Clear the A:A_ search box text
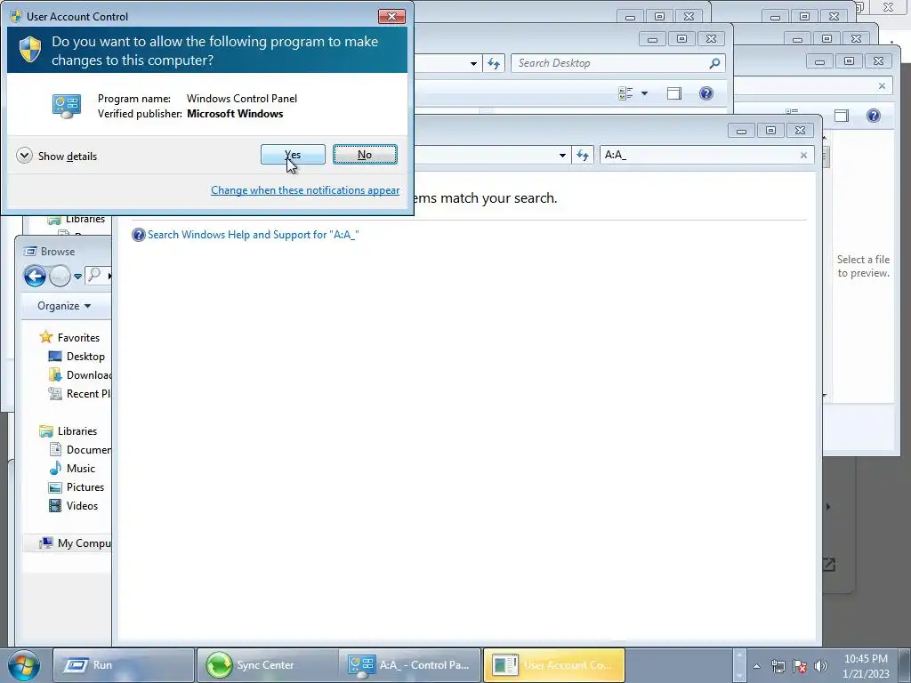The width and height of the screenshot is (911, 683). (x=803, y=155)
